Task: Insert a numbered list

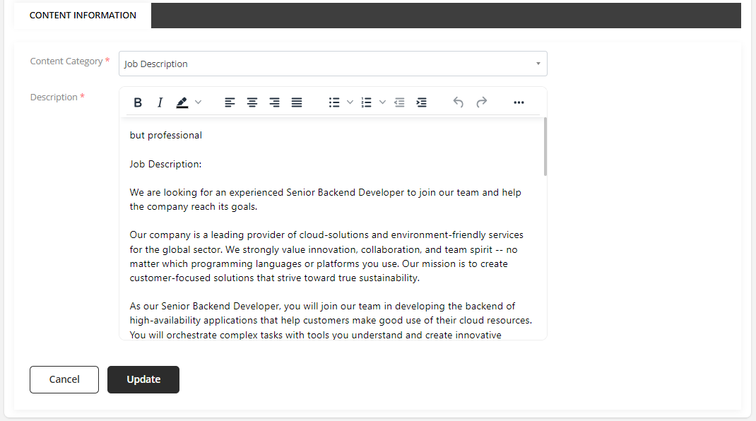Action: click(x=366, y=102)
